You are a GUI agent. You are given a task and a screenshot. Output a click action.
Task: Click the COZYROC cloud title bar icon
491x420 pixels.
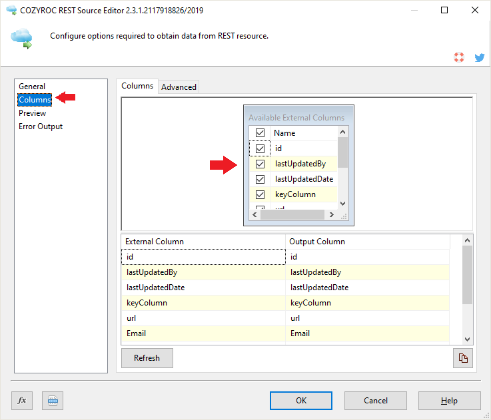(11, 11)
